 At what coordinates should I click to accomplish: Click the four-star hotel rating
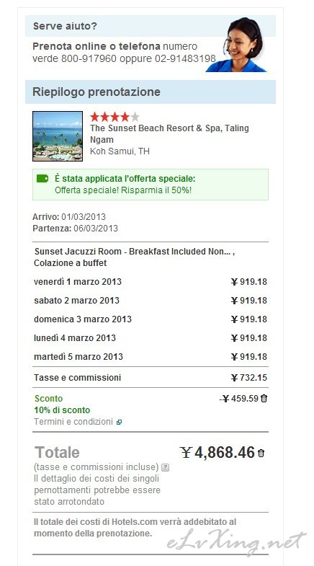coord(115,117)
